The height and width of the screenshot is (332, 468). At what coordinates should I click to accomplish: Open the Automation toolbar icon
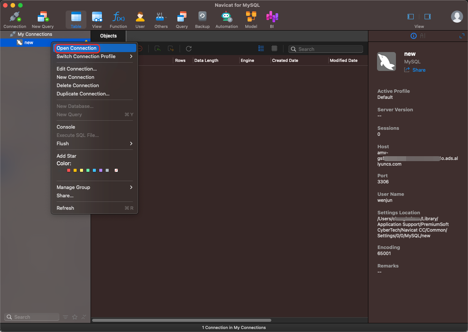226,20
